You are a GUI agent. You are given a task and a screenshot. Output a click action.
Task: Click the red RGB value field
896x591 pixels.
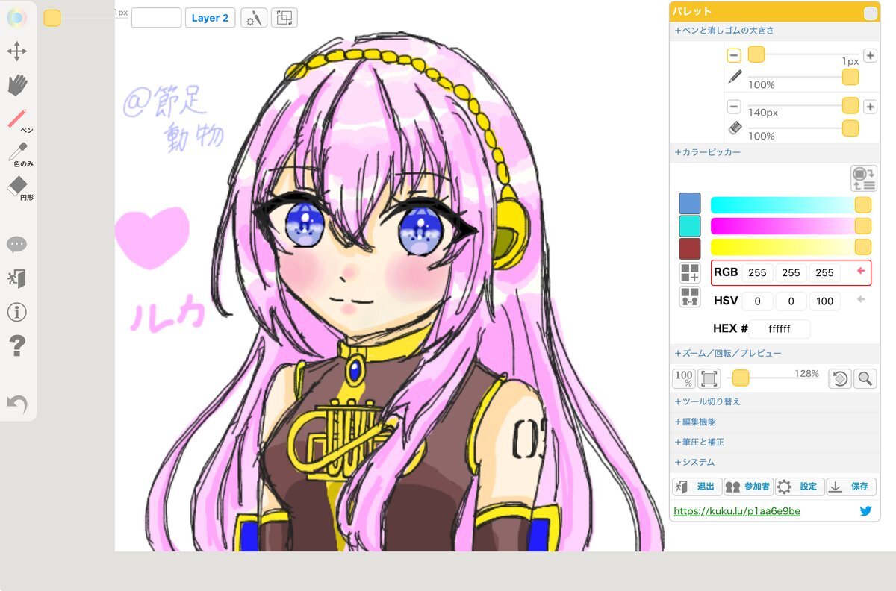click(x=757, y=273)
